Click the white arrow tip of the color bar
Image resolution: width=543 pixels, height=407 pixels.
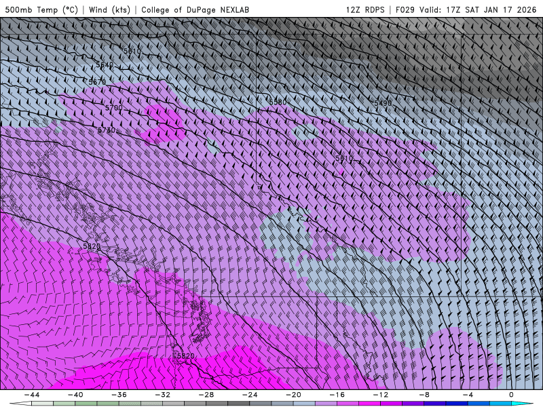[20, 404]
